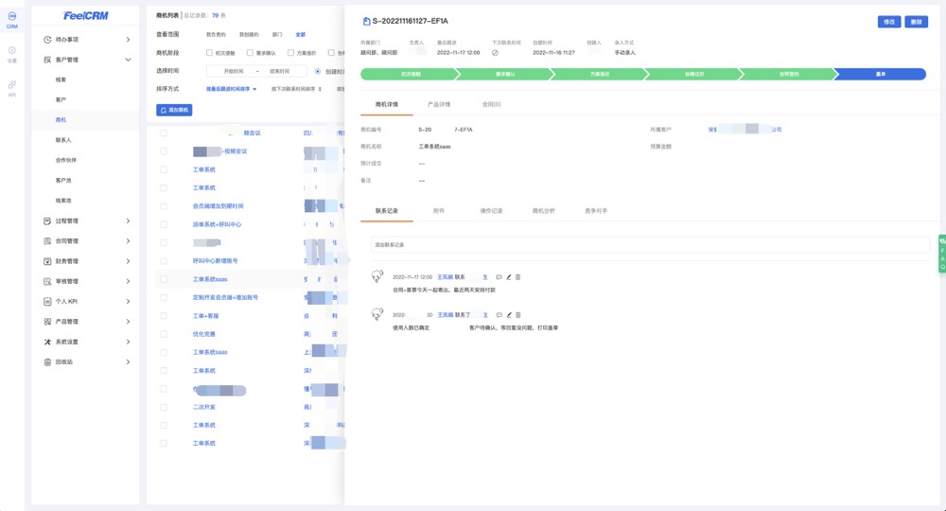This screenshot has width=946, height=511.
Task: Click the 添加联系记录 input field
Action: pos(650,245)
